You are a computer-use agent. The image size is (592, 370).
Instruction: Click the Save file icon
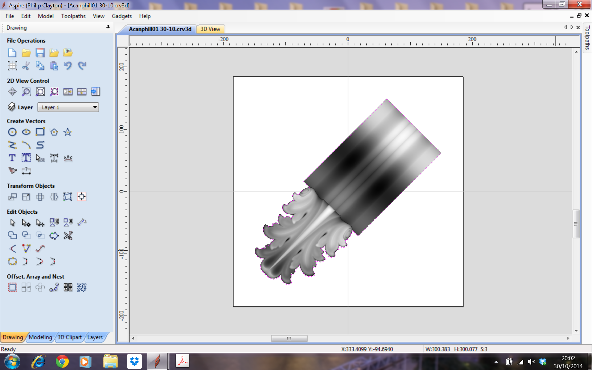point(40,53)
